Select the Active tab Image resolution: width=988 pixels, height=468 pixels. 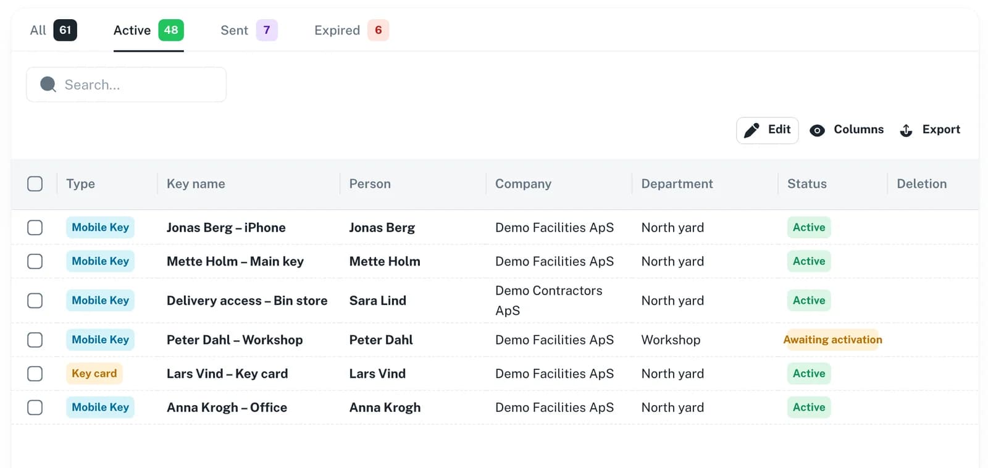(x=148, y=30)
